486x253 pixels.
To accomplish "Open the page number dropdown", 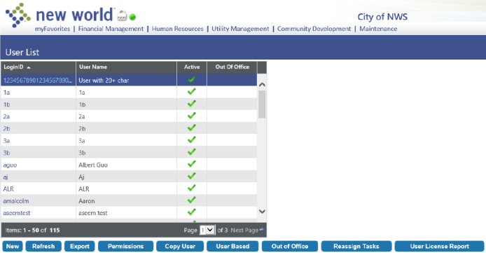I will [207, 230].
